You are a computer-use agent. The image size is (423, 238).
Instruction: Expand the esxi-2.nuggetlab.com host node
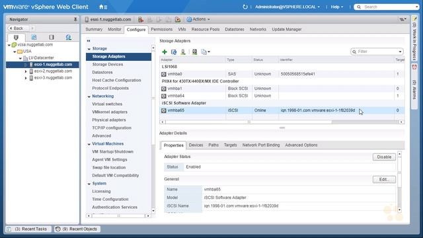26,71
